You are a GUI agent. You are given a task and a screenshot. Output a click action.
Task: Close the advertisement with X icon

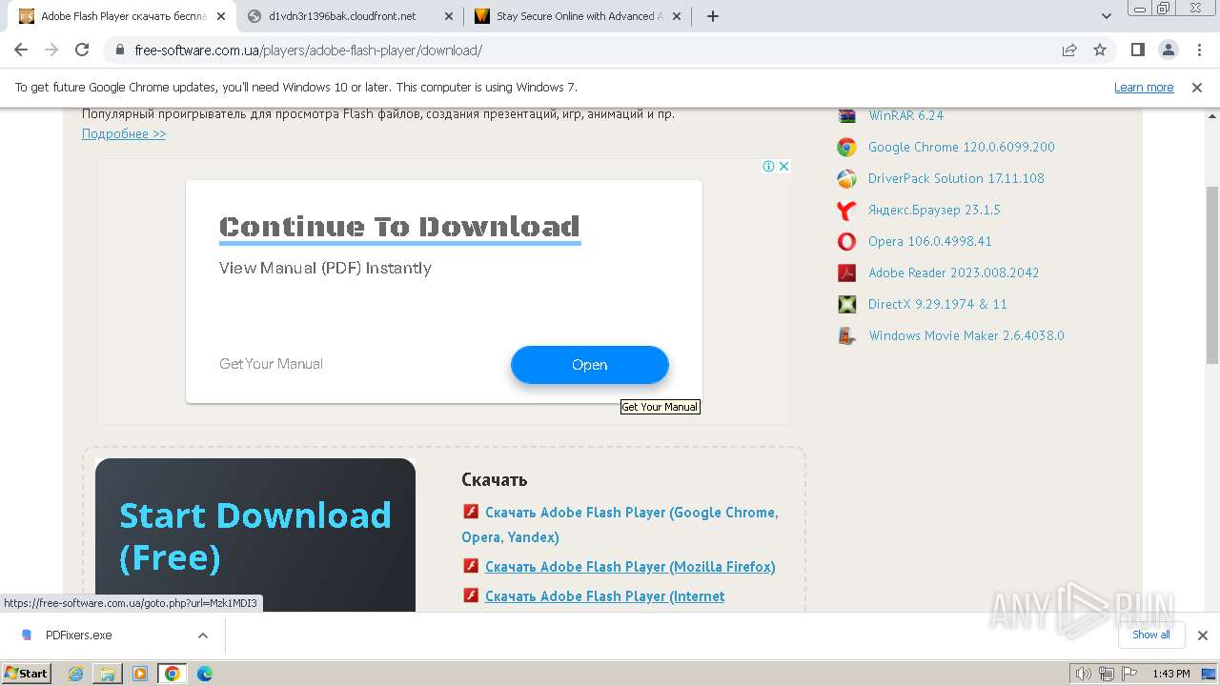(x=783, y=166)
